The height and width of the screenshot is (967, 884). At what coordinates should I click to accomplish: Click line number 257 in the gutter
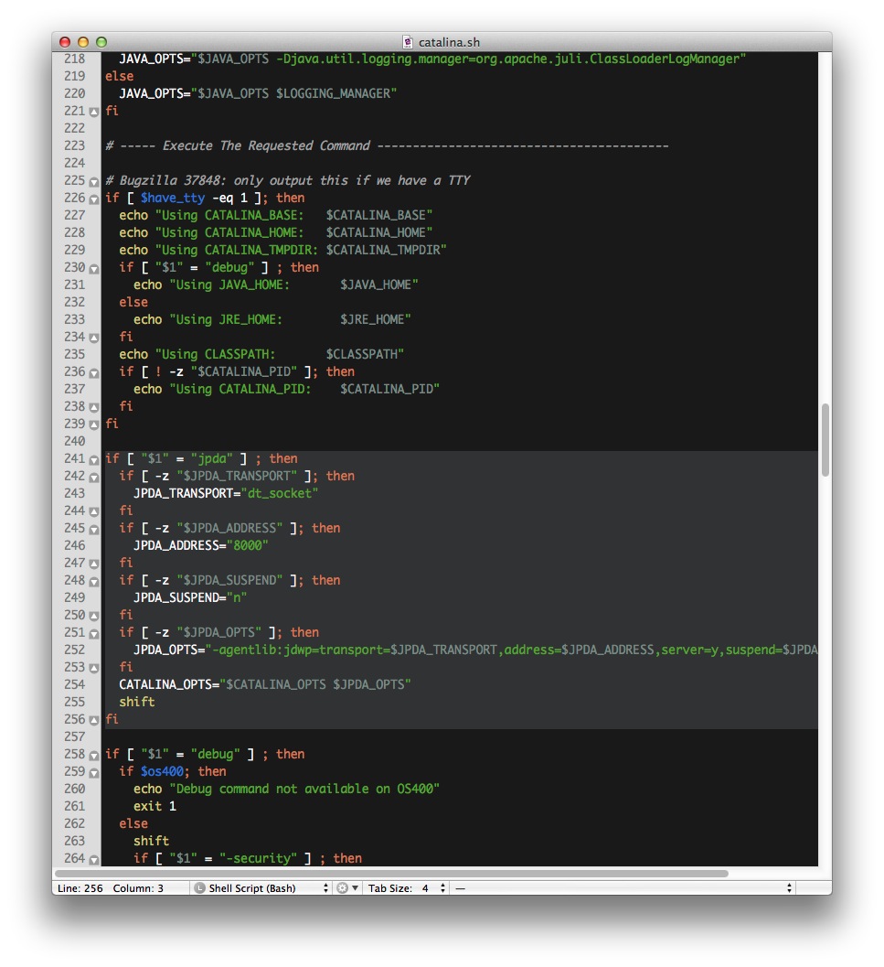point(75,736)
